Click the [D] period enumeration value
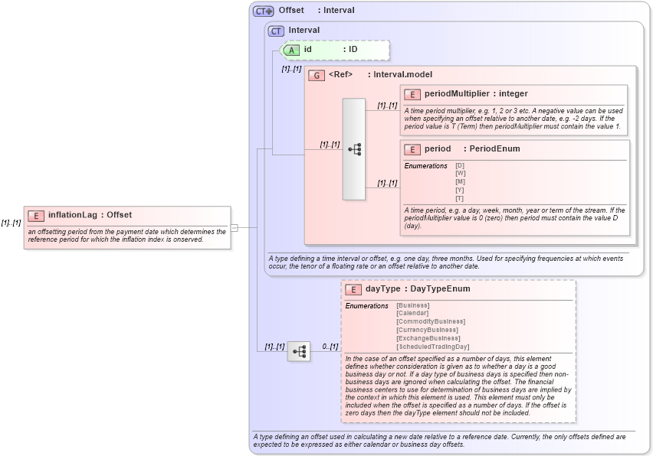This screenshot has height=456, width=653. 460,165
